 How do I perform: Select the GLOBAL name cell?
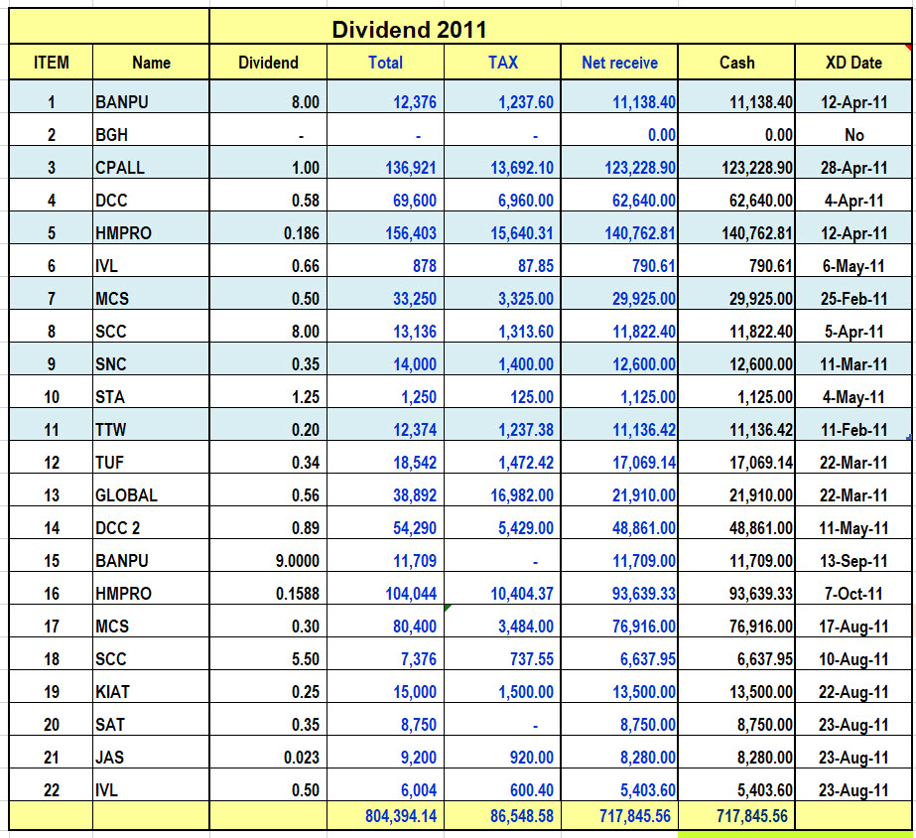tap(151, 489)
